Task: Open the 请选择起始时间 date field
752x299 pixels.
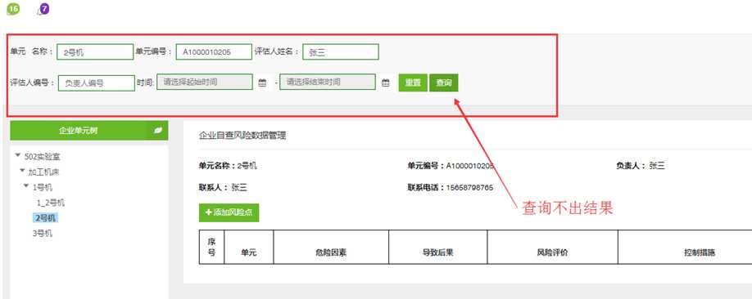Action: click(205, 82)
